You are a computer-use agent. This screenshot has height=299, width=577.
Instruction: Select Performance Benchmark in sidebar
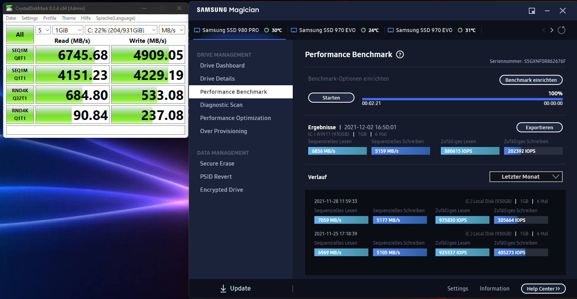pos(241,92)
